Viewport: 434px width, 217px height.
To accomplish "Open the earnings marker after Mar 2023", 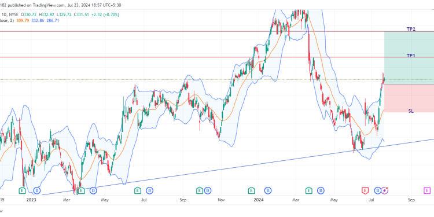I will pyautogui.click(x=81, y=190).
